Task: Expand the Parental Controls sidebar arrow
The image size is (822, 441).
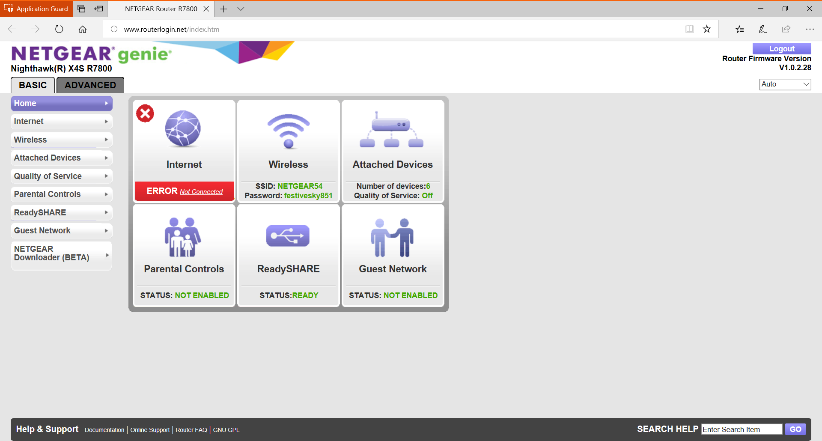Action: coord(106,194)
